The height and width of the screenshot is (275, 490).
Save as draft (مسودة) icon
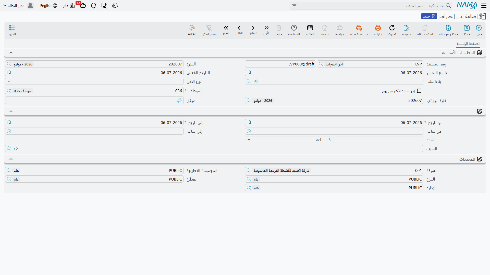coord(407,28)
